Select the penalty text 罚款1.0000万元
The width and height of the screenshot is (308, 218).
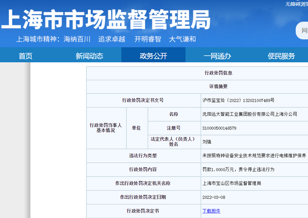click(x=218, y=169)
